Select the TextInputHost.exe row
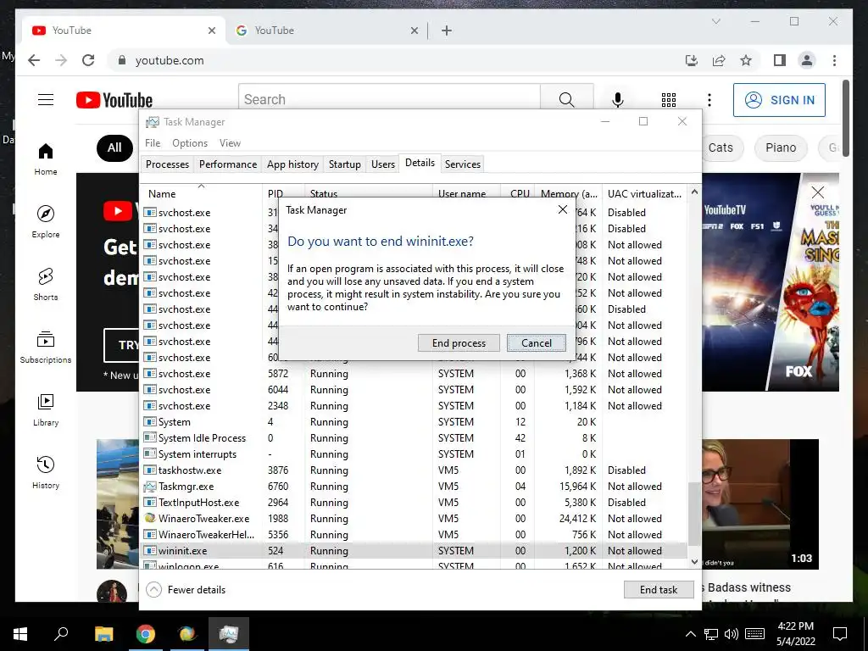868x651 pixels. pyautogui.click(x=414, y=502)
